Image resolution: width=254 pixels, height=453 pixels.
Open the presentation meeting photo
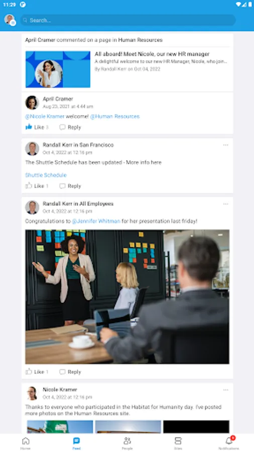pos(127,296)
